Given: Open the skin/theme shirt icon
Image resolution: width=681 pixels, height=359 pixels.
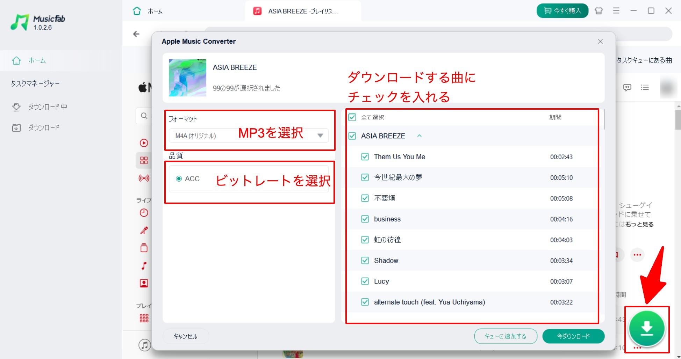Looking at the screenshot, I should 599,11.
